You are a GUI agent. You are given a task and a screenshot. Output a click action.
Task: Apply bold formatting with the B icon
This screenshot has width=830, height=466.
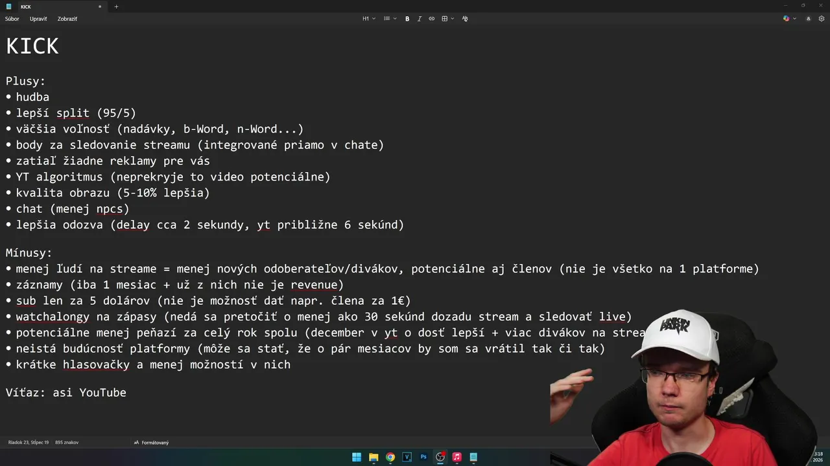(407, 19)
